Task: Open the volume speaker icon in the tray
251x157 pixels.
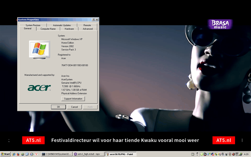Action: coord(233,154)
